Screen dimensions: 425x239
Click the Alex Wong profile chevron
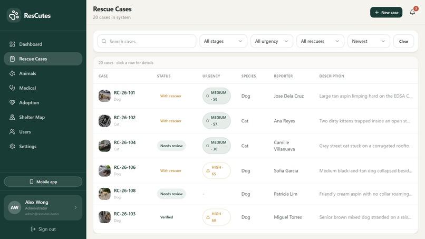click(x=75, y=207)
